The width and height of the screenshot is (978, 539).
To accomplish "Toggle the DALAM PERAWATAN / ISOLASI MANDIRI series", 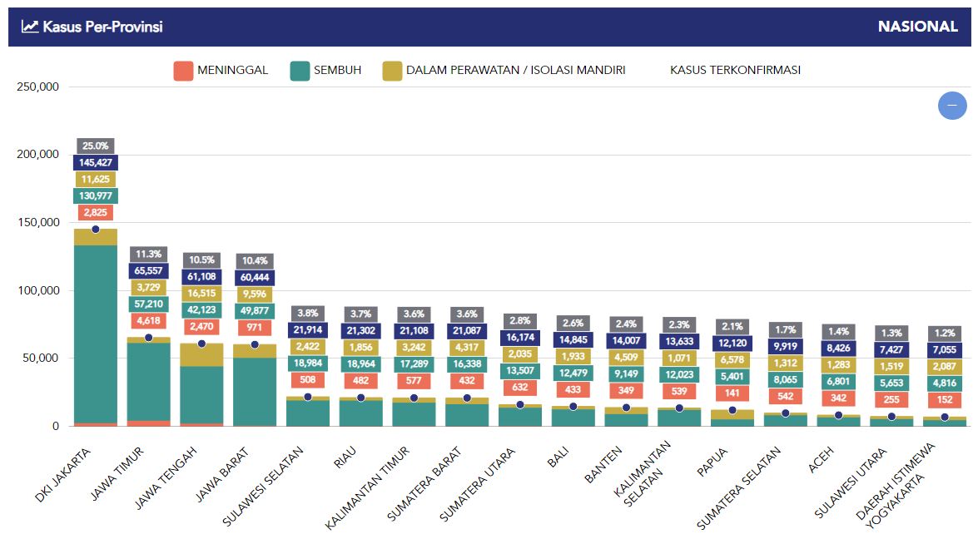I will coord(515,71).
